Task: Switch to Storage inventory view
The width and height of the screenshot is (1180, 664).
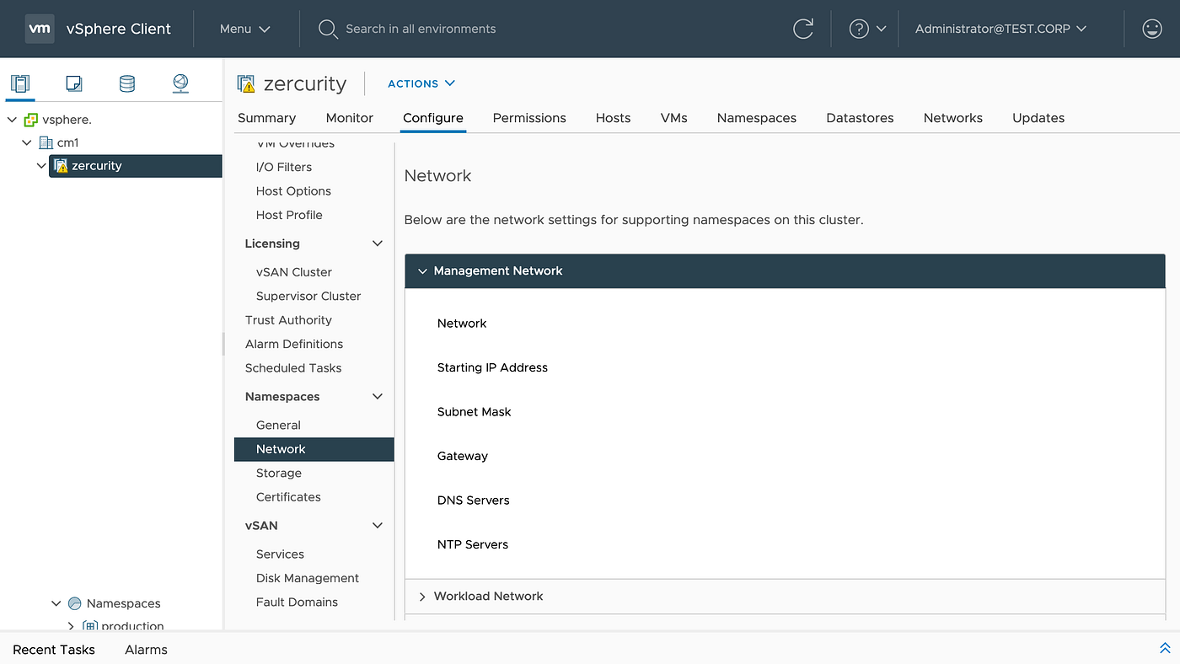Action: point(126,83)
